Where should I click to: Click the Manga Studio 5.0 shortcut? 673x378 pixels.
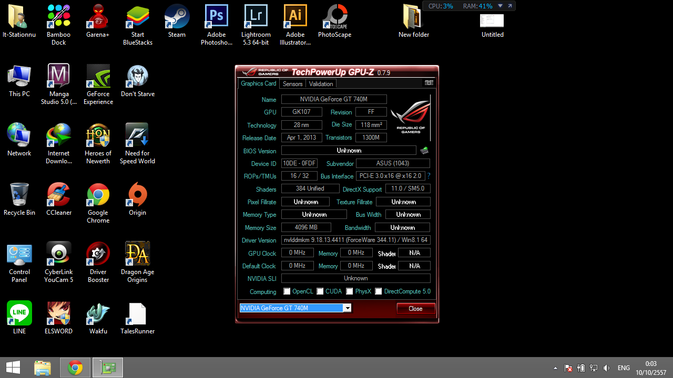(x=58, y=85)
